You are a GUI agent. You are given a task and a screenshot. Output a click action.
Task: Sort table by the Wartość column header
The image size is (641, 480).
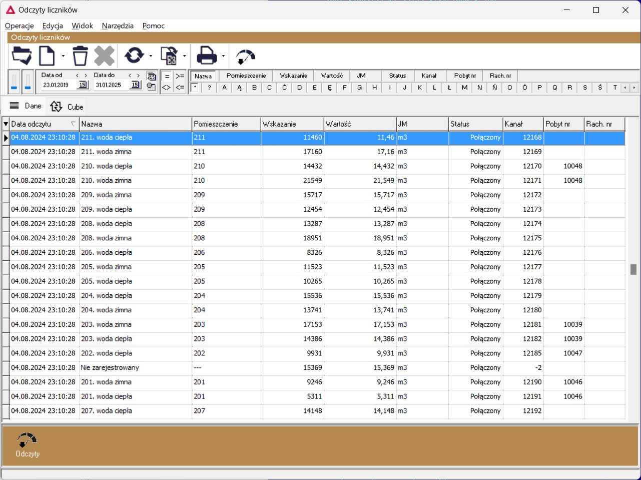[x=360, y=124]
